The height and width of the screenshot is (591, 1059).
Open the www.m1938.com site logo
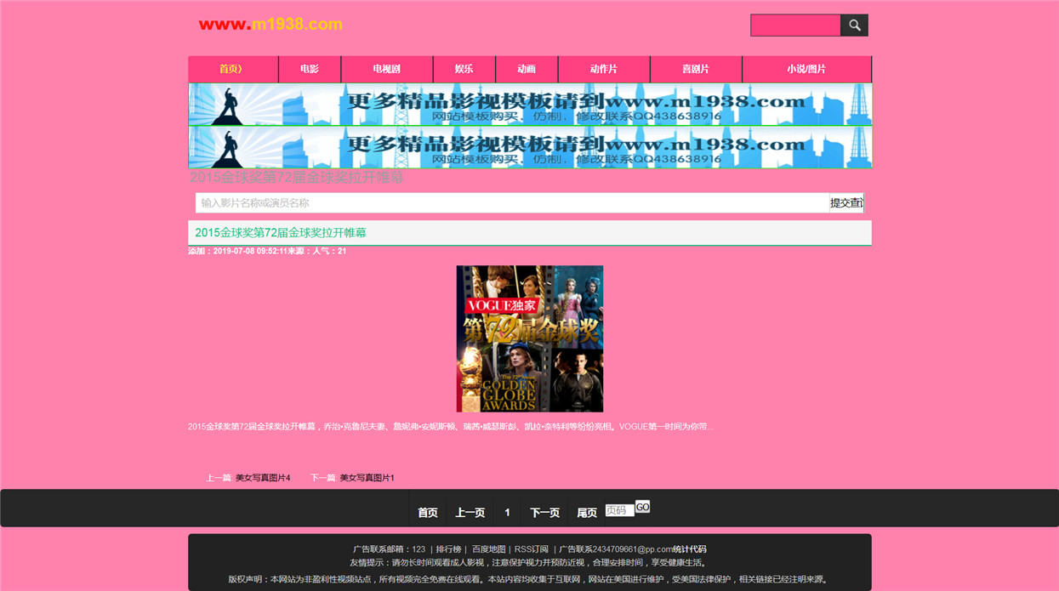pos(270,25)
